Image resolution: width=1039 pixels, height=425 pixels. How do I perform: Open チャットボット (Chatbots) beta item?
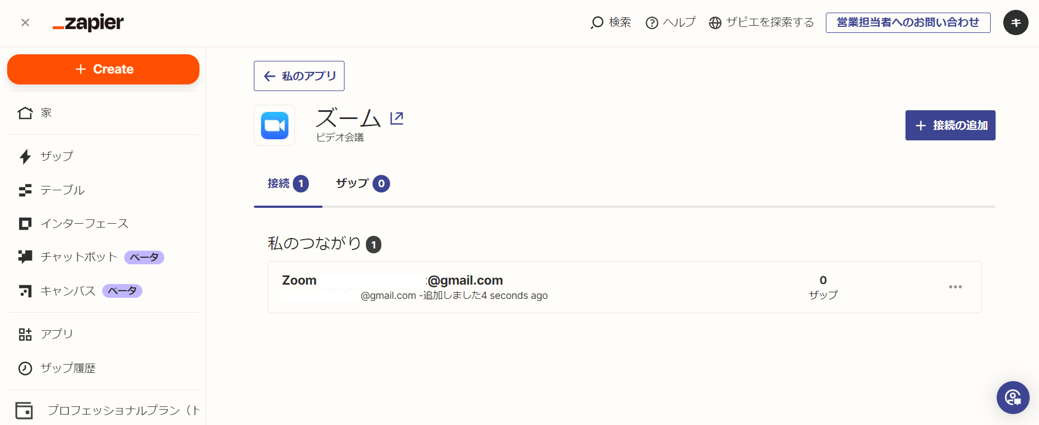click(x=79, y=257)
